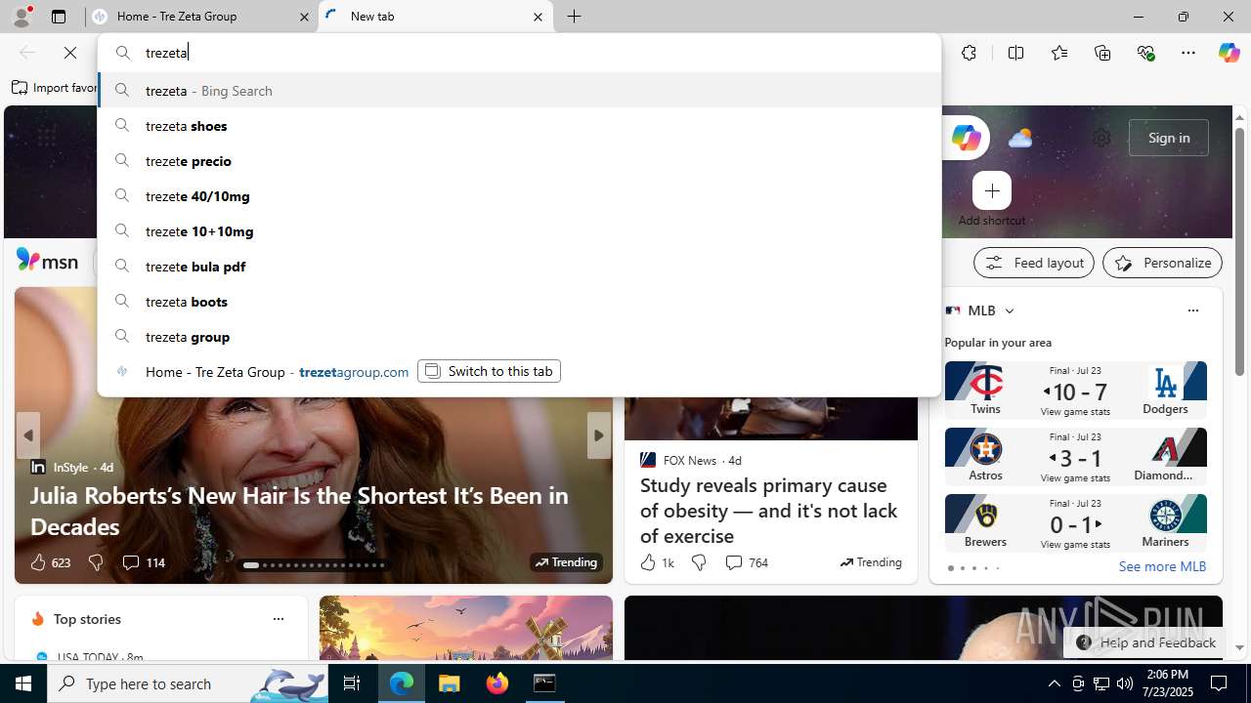Open the tab actions menu icon
Image resolution: width=1251 pixels, height=703 pixels.
click(59, 17)
